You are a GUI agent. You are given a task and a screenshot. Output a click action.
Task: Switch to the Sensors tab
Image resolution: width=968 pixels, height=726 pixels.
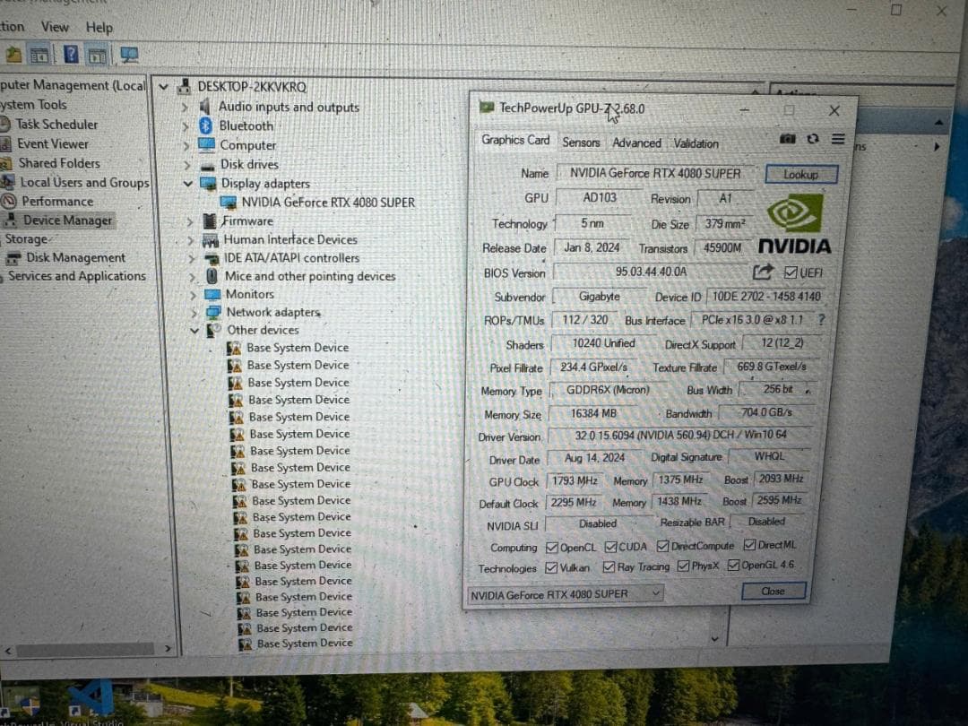tap(581, 142)
